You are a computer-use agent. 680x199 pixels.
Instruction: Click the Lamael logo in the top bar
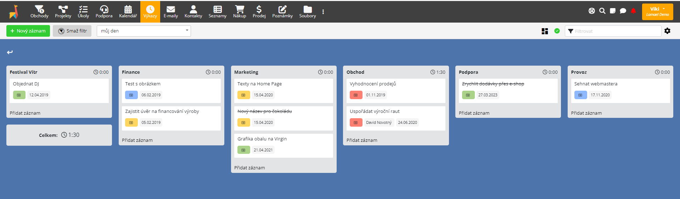tap(14, 12)
